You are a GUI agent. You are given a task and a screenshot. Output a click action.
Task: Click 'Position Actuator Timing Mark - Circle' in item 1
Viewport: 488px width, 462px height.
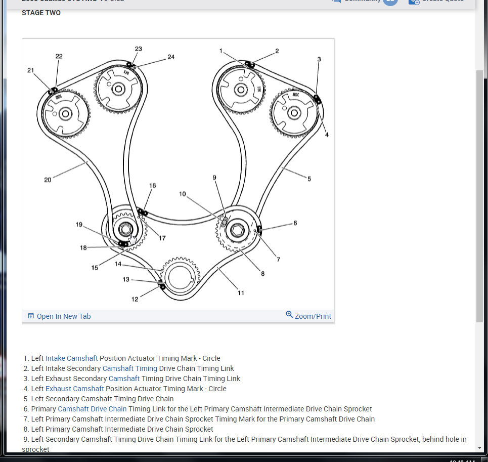click(160, 358)
